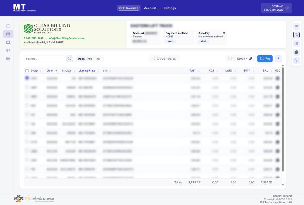Image resolution: width=304 pixels, height=205 pixels.
Task: Sort by PMT column arrow
Action: [x=253, y=71]
